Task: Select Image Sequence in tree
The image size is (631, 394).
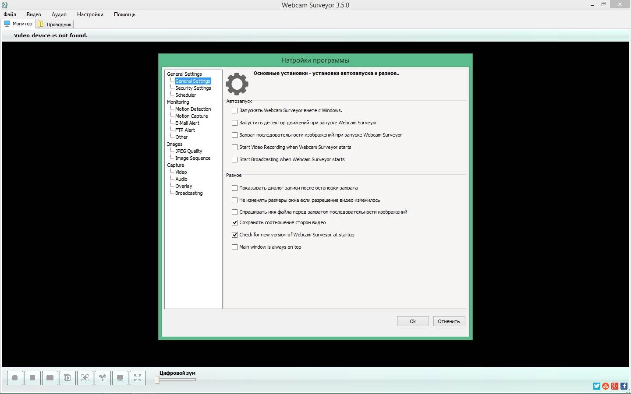Action: pos(193,158)
